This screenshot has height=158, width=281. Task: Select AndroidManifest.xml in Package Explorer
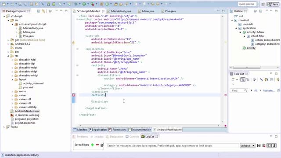click(x=27, y=111)
